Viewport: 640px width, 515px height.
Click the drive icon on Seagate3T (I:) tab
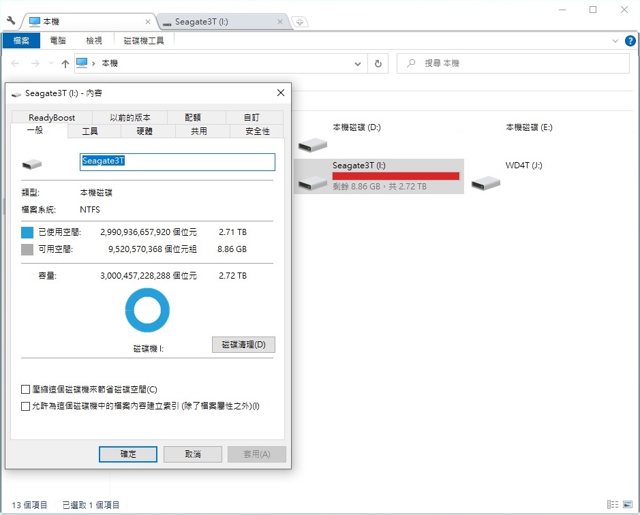coord(166,23)
